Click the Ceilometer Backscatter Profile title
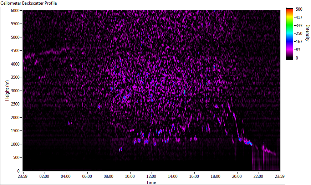This screenshot has width=311, height=185. point(29,3)
